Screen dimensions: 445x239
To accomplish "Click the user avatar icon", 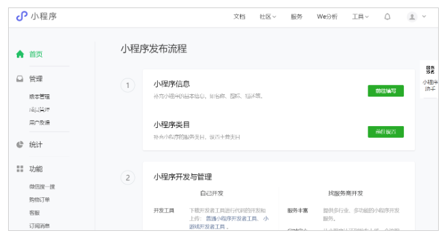I will [x=412, y=17].
